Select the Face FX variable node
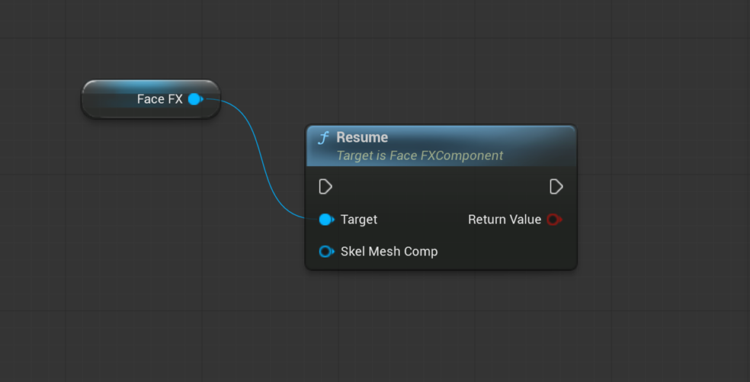 pyautogui.click(x=151, y=99)
